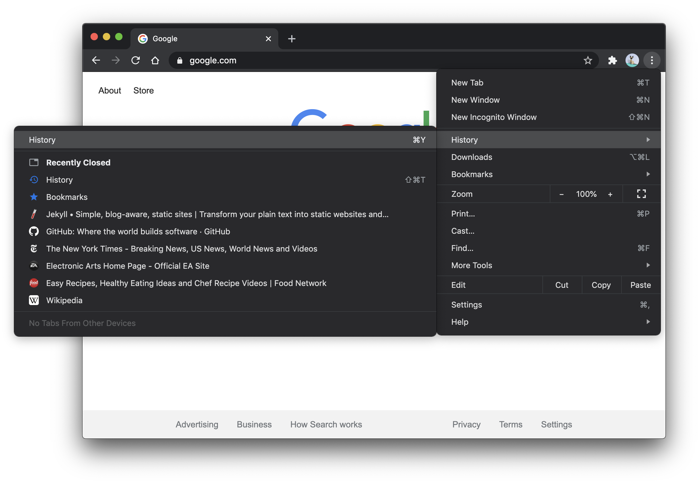Choose New Tab from the menu
This screenshot has height=484, width=700.
point(549,83)
